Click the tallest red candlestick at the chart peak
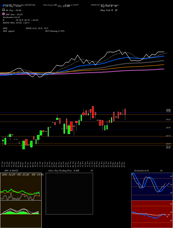 93,112
